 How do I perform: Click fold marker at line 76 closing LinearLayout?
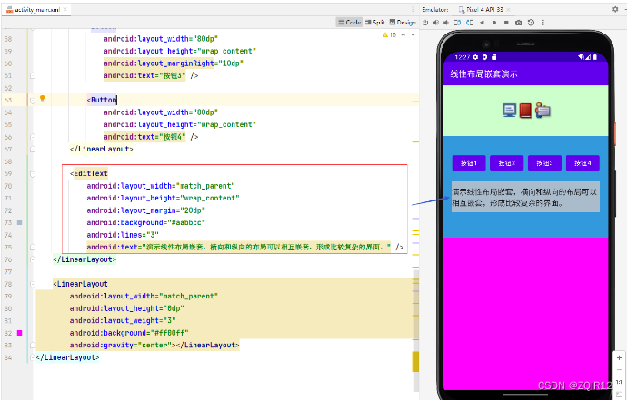[x=33, y=259]
